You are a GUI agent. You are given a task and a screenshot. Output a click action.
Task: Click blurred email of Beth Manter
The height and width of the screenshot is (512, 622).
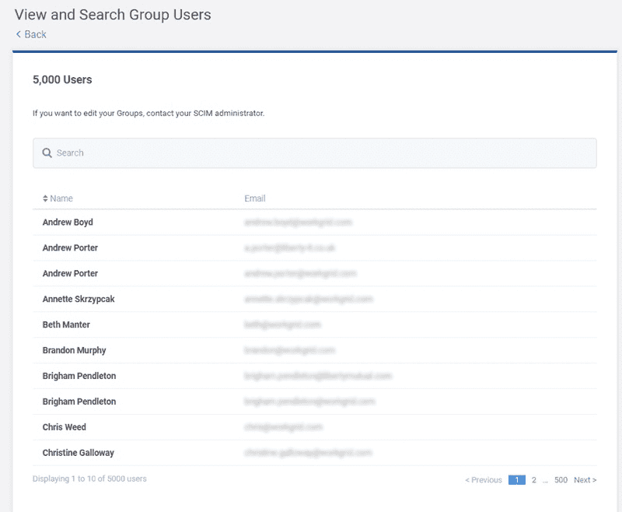tap(282, 324)
